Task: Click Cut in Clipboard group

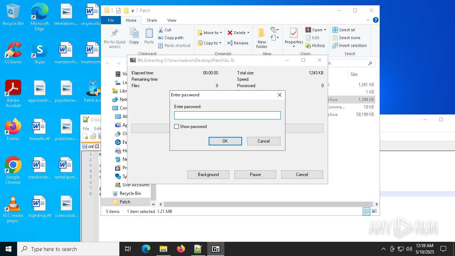Action: pos(165,30)
